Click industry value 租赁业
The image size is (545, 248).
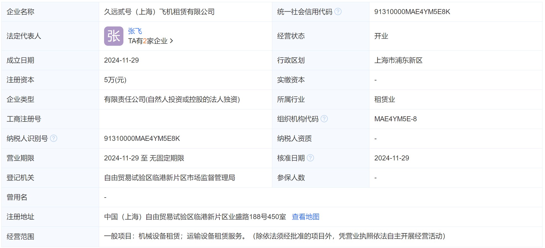385,99
